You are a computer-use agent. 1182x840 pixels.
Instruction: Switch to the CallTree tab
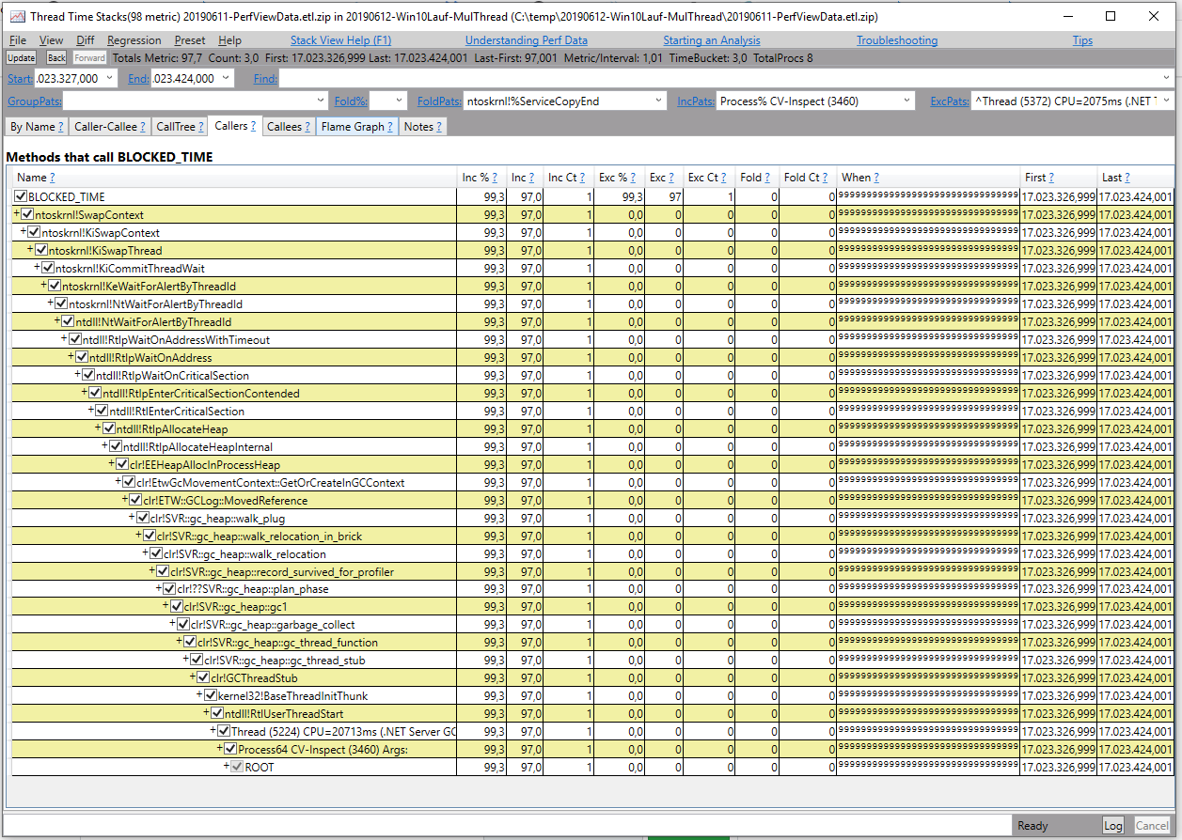click(x=180, y=127)
